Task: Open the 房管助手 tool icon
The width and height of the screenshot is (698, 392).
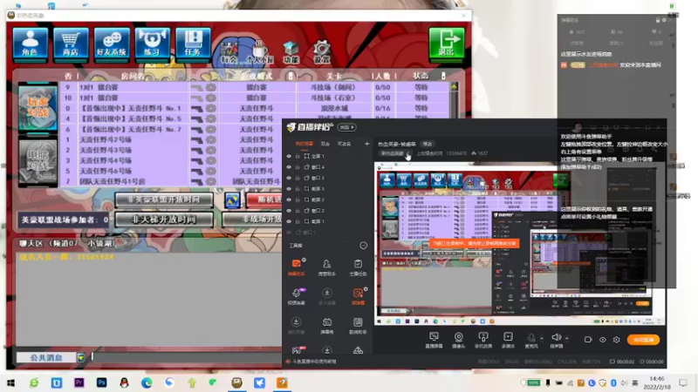Action: click(x=326, y=267)
